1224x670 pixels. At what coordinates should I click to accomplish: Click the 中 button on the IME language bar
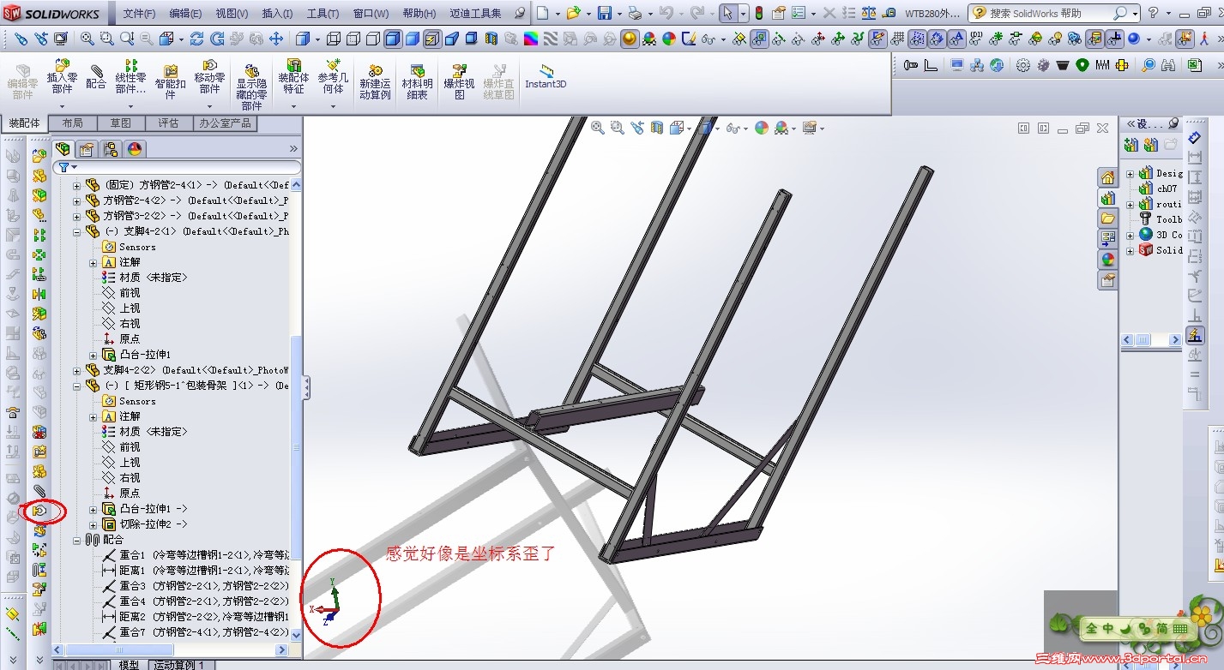1108,628
